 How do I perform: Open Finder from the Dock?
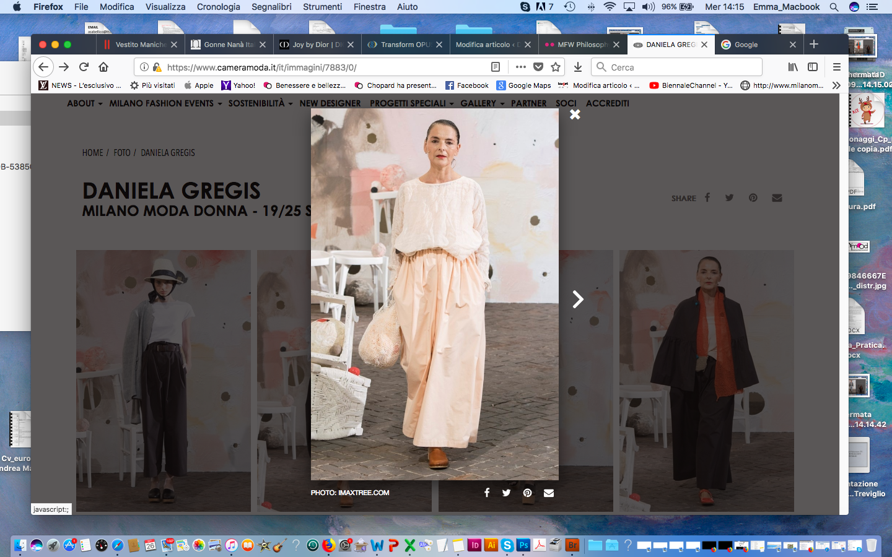[20, 545]
